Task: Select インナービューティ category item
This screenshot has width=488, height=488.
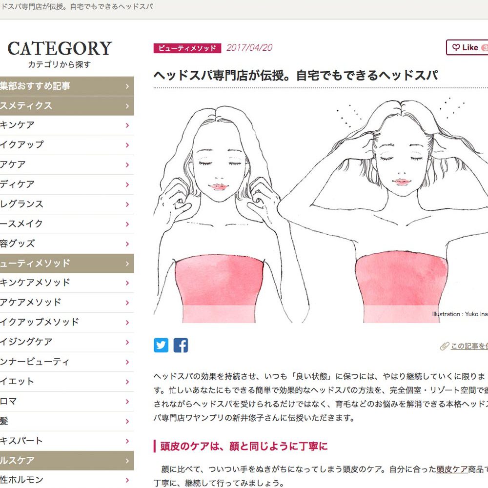Action: 66,362
